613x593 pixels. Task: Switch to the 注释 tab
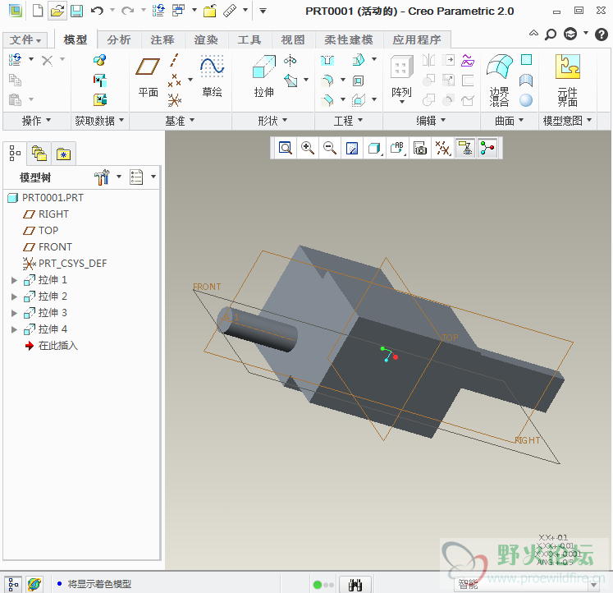click(162, 40)
